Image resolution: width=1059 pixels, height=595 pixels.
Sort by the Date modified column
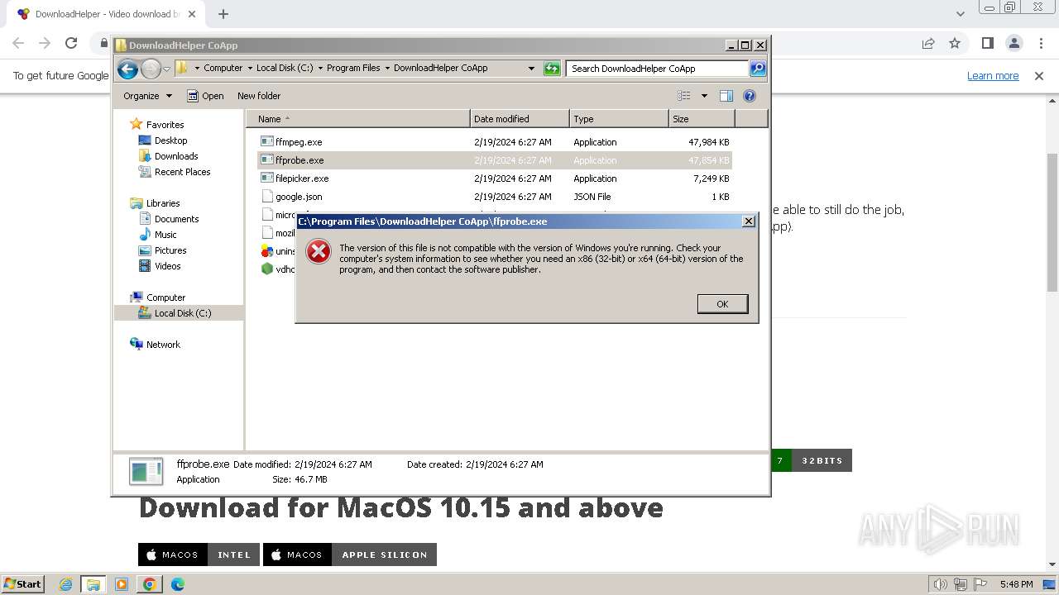click(520, 119)
